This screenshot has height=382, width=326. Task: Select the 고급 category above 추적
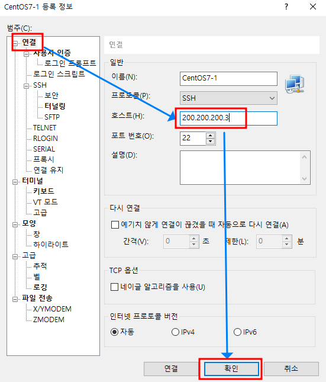(x=29, y=255)
